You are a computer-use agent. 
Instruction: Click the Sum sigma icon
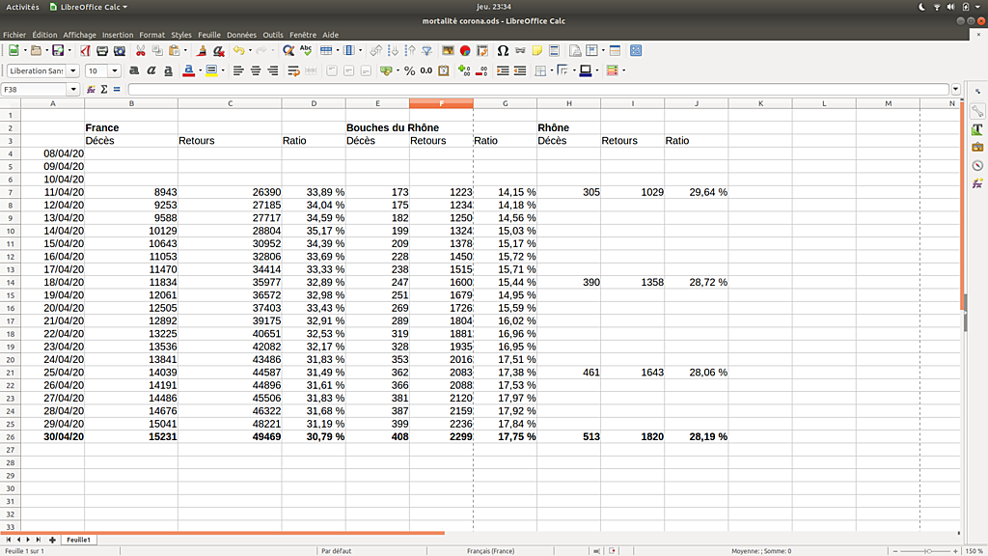[104, 90]
